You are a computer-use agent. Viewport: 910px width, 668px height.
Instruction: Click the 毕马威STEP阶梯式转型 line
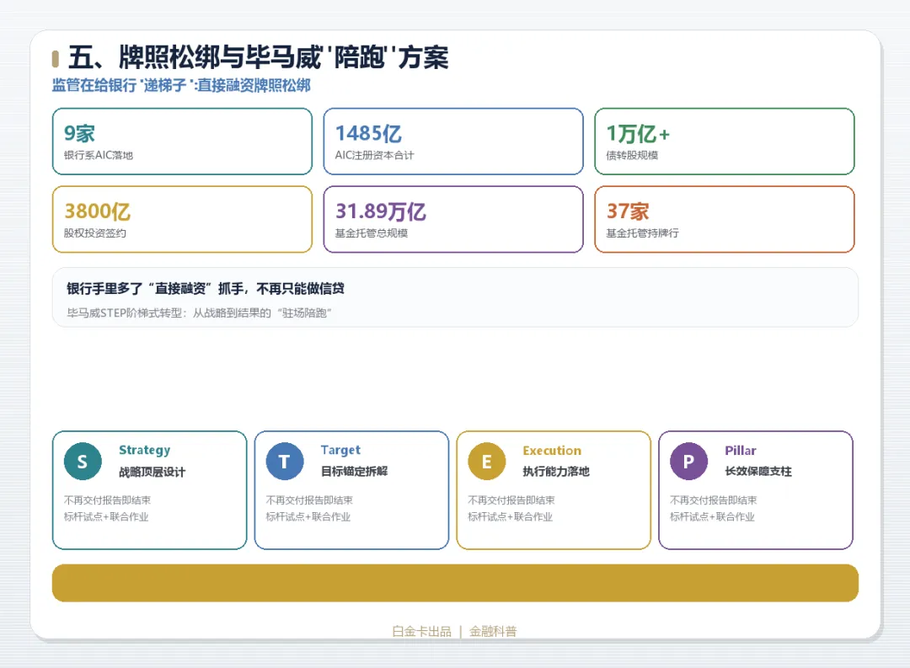click(x=199, y=313)
